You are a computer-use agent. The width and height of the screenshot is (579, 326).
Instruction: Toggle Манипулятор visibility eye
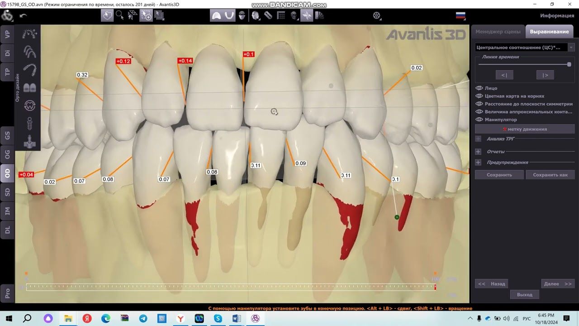[479, 120]
